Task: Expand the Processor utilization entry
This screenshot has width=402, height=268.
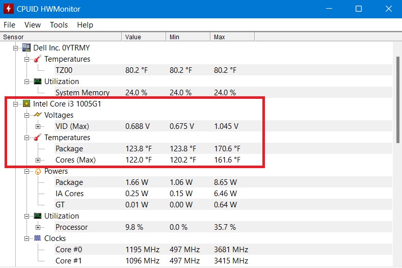Action: point(38,227)
